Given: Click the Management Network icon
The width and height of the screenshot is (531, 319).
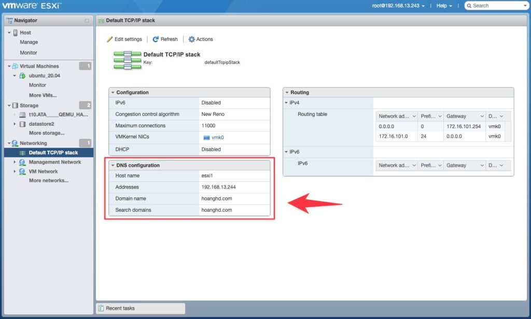Looking at the screenshot, I should tap(22, 162).
